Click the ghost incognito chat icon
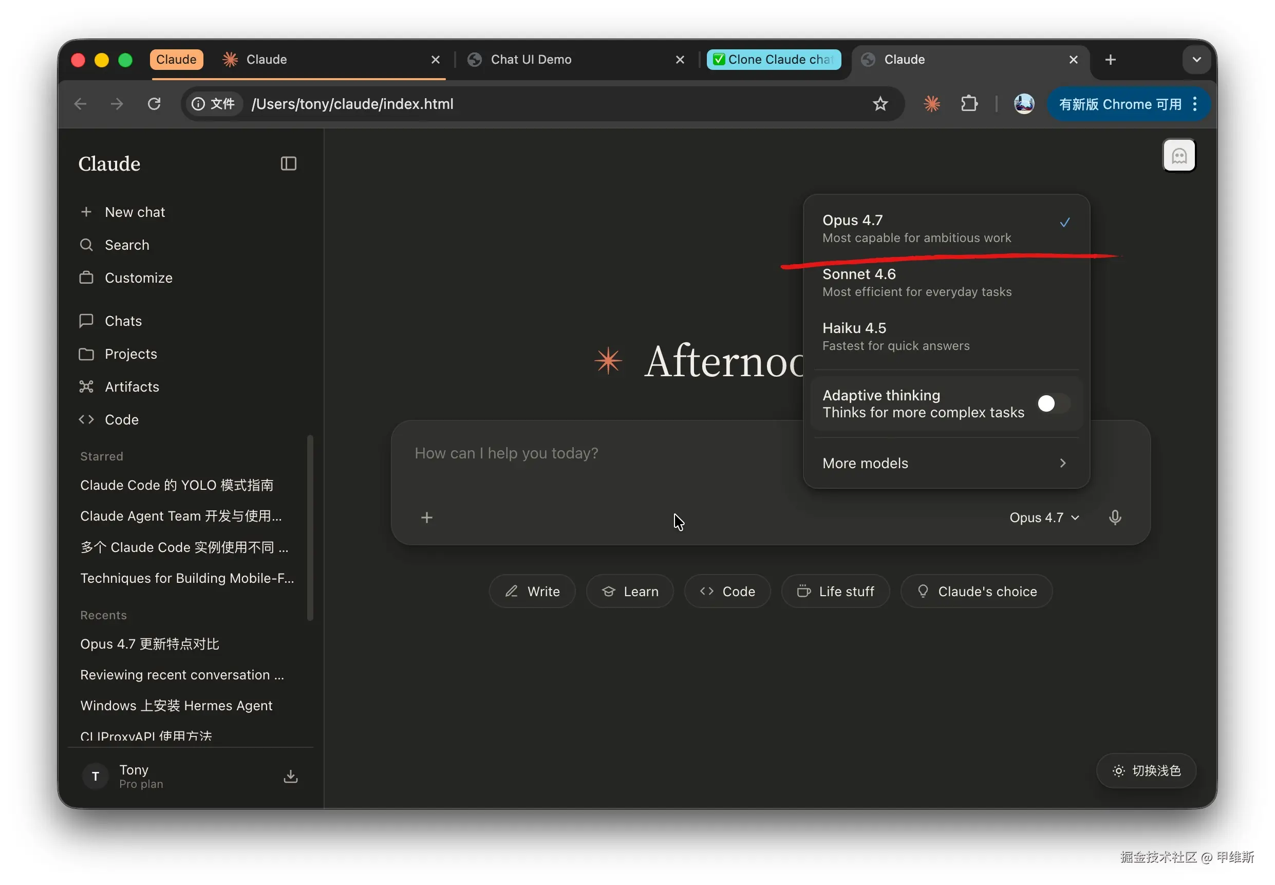This screenshot has width=1275, height=885. pyautogui.click(x=1178, y=156)
